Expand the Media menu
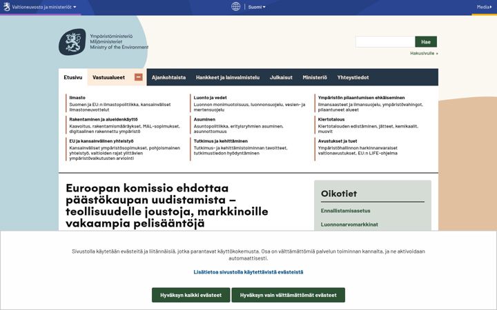 point(485,7)
